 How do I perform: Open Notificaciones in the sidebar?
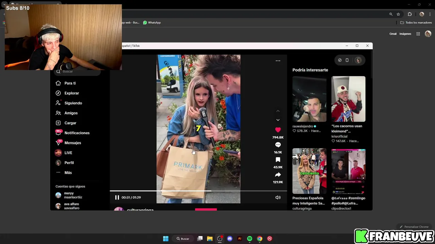[77, 133]
